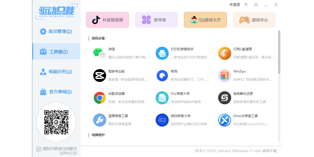Image resolution: width=314 pixels, height=157 pixels.
Task: Click the 系统备份还原 title text
Action: 243,93
